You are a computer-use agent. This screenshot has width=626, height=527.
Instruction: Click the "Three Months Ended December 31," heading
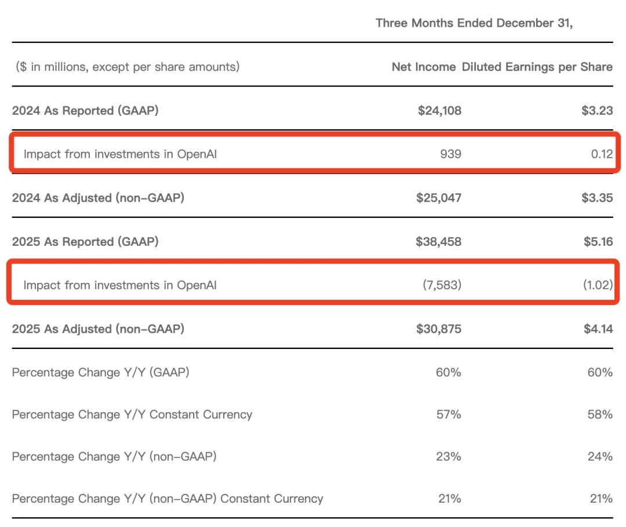(474, 23)
